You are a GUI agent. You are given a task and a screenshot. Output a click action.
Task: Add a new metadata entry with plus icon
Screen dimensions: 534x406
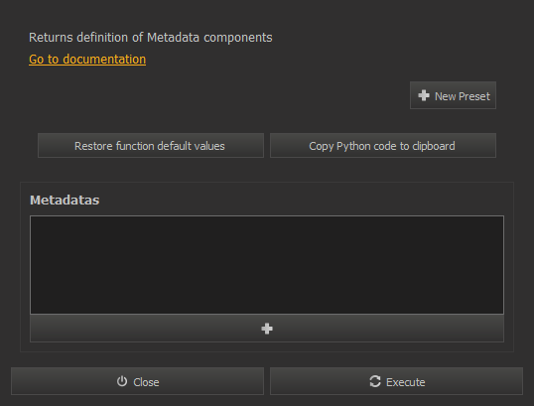267,329
